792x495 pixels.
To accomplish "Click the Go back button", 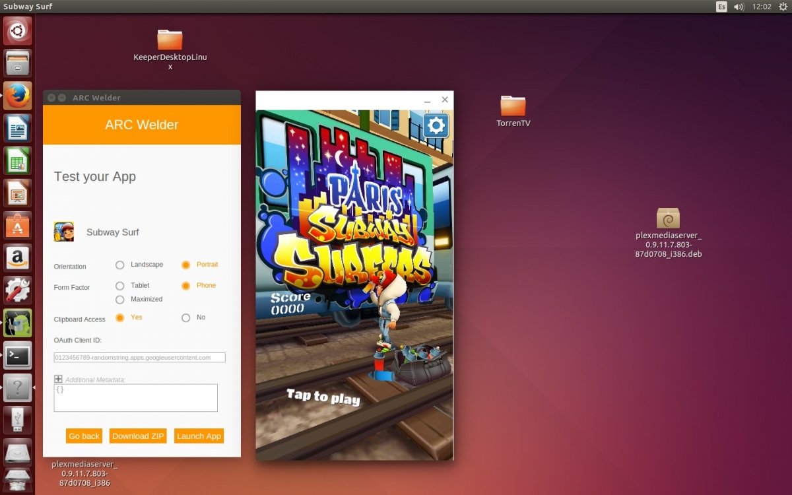I will click(x=84, y=436).
